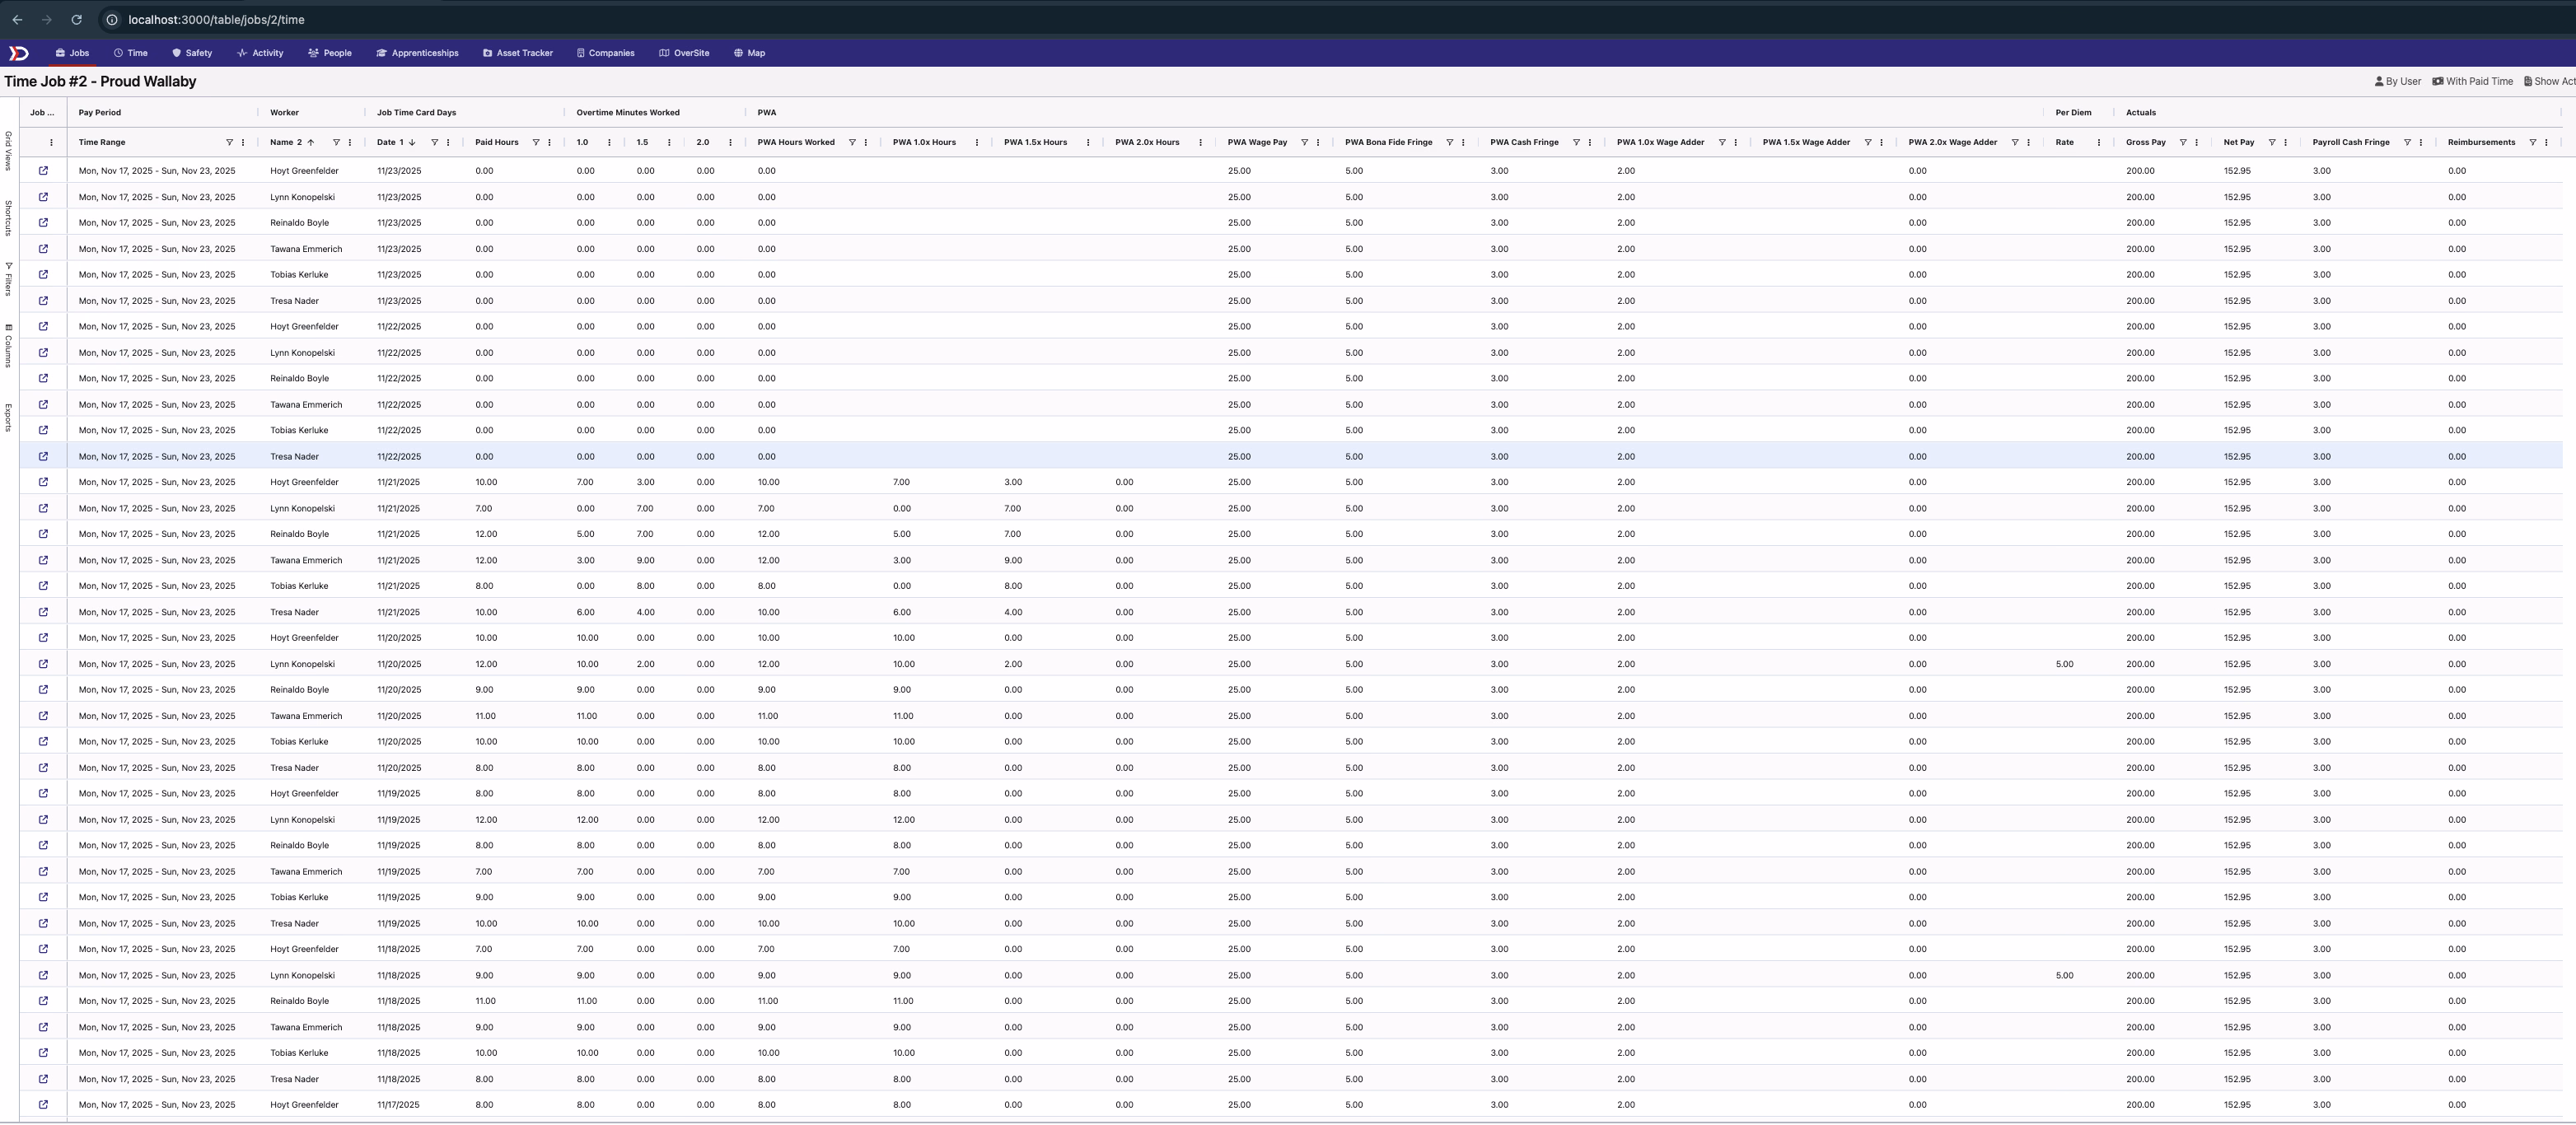Toggle With Paid Time option
The width and height of the screenshot is (2576, 1125).
pyautogui.click(x=2472, y=82)
